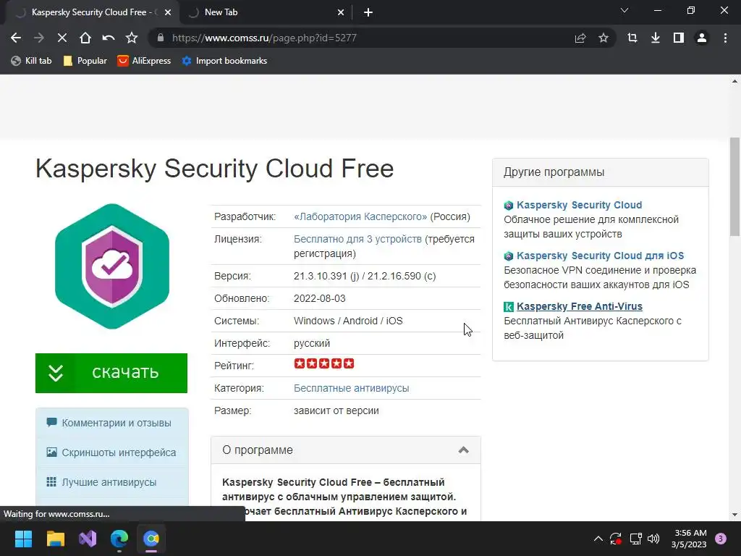741x556 pixels.
Task: Open File Explorer from the taskbar
Action: [x=55, y=539]
